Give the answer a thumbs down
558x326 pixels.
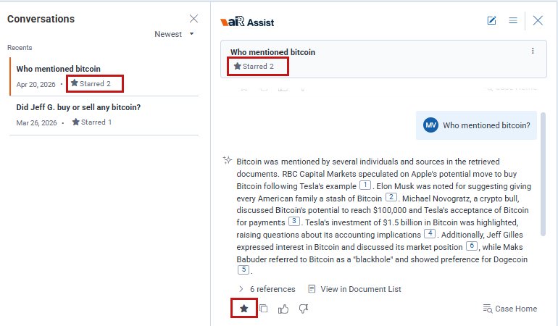(x=304, y=309)
